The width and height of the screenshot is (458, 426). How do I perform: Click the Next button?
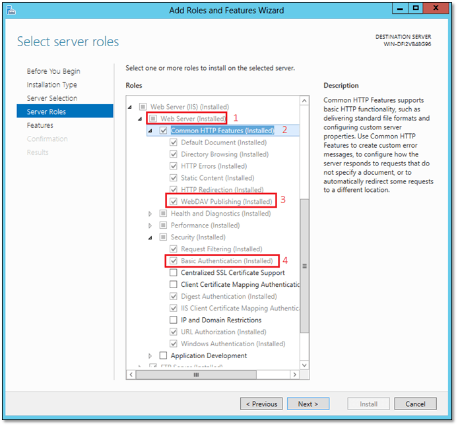[308, 404]
